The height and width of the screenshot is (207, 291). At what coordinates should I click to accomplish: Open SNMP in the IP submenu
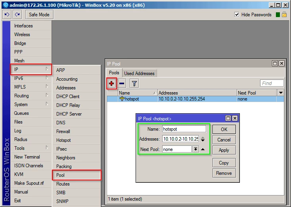coord(77,201)
